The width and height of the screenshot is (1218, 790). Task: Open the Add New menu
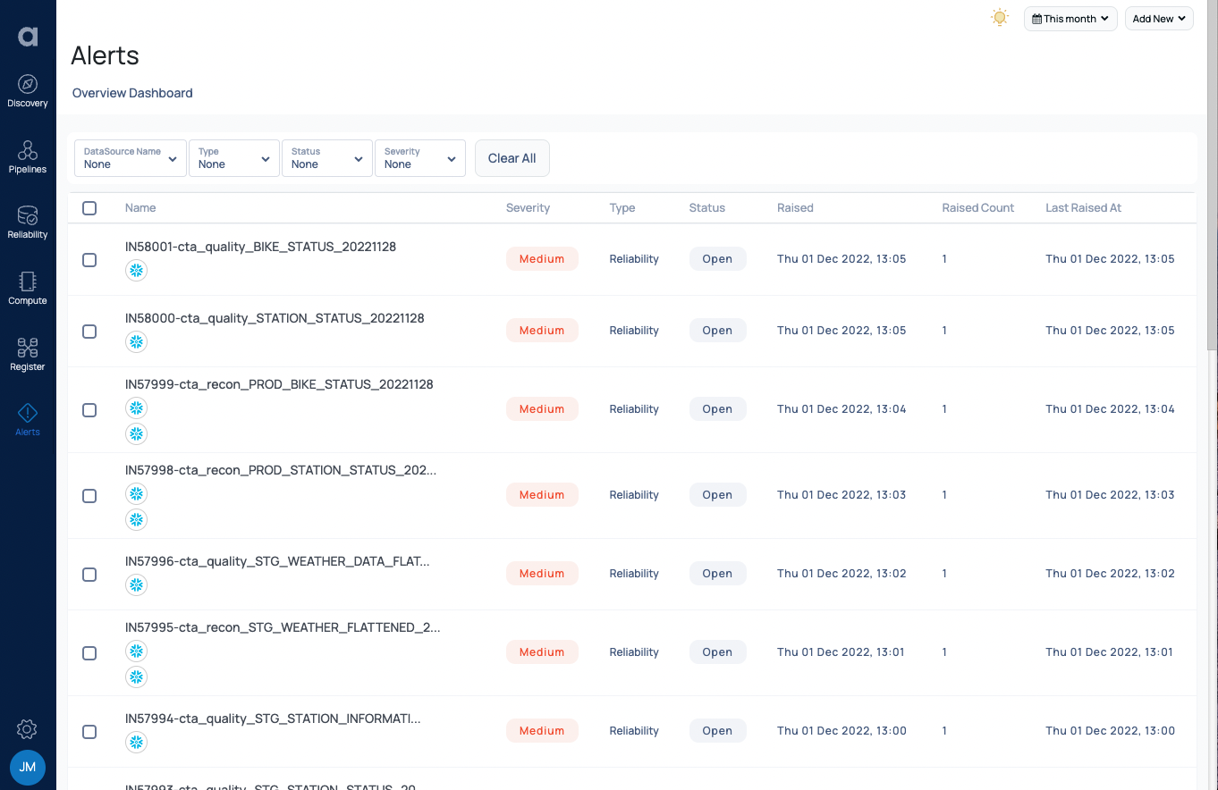(1158, 18)
